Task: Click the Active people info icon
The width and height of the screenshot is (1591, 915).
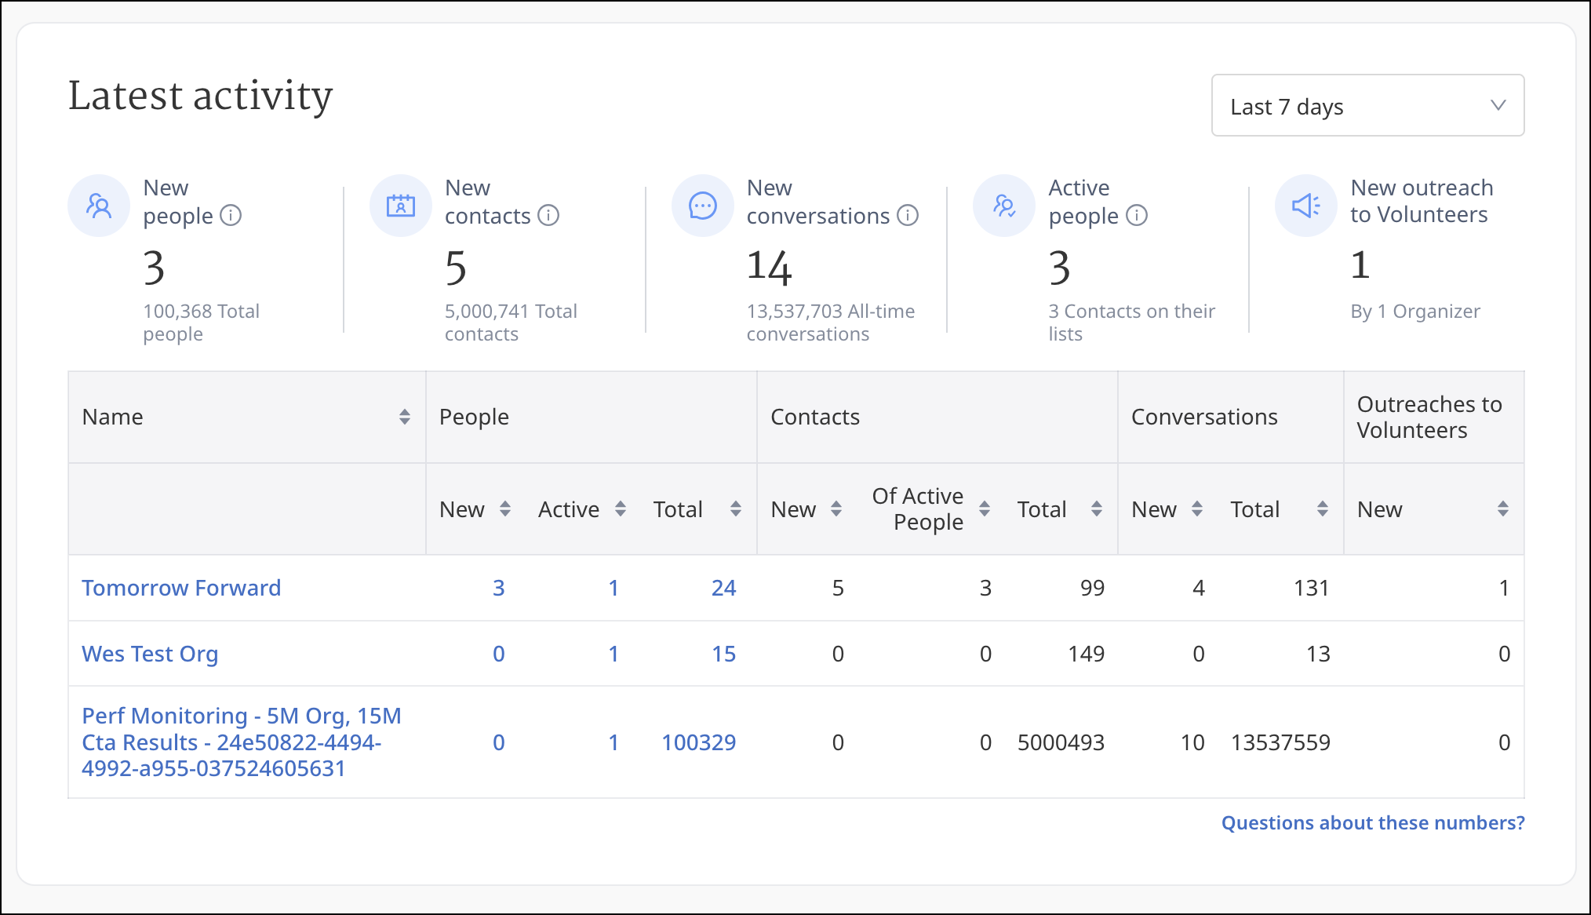Action: [x=1137, y=215]
